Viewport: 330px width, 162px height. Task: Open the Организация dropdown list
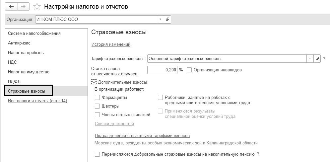point(161,19)
